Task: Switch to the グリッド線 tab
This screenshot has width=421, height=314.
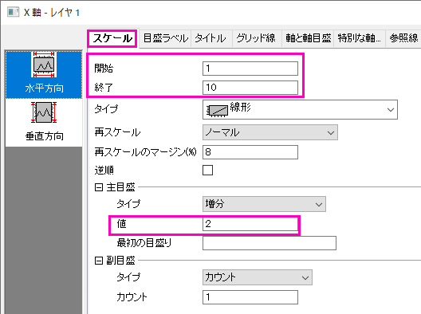Action: 256,38
